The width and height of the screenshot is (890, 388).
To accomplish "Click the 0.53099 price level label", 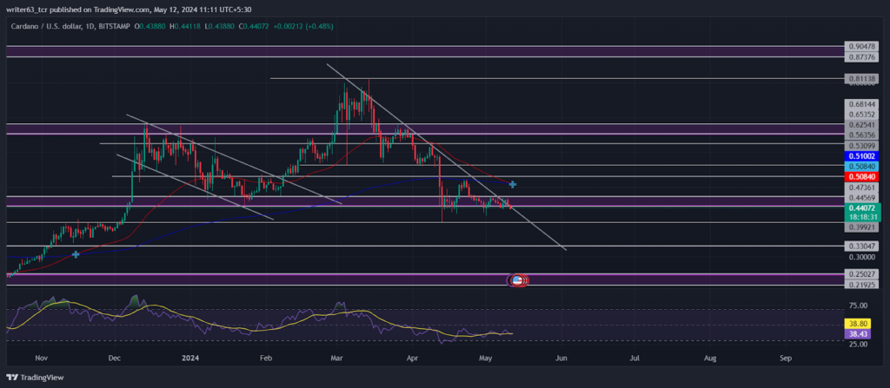I will point(862,145).
